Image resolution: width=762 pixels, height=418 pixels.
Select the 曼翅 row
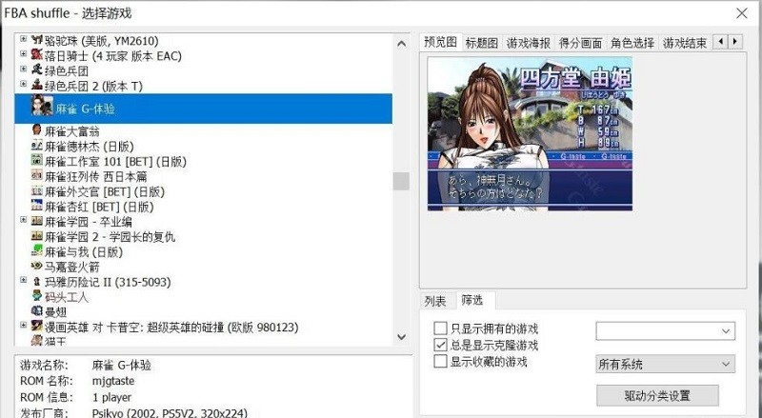point(55,312)
